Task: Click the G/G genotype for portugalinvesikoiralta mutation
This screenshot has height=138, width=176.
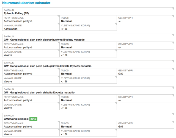Action: (121, 74)
